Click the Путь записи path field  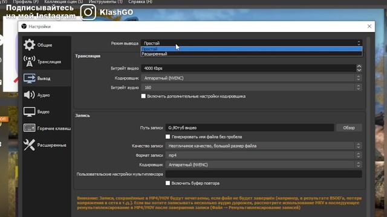[250, 128]
